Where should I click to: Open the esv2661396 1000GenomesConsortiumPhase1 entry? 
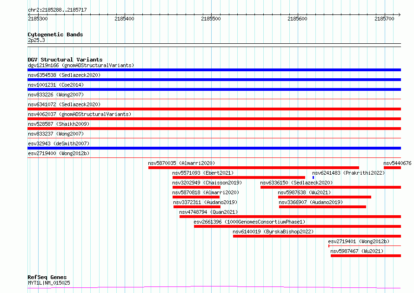pyautogui.click(x=249, y=222)
